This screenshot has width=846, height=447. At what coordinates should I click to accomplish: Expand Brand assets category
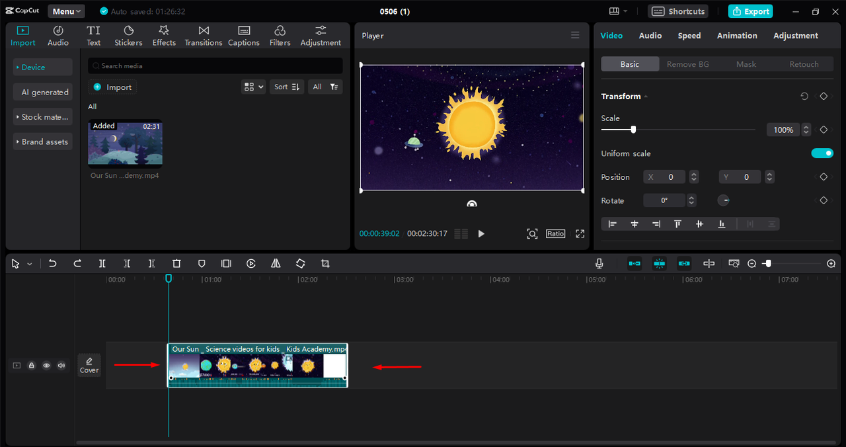(x=43, y=142)
